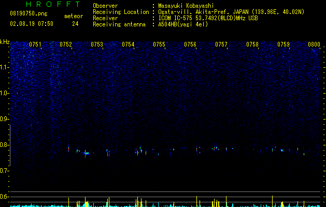Click the 0751 time axis label

point(35,45)
